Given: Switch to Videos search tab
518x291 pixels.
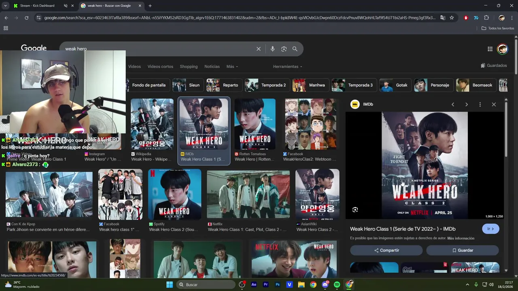Looking at the screenshot, I should (134, 67).
